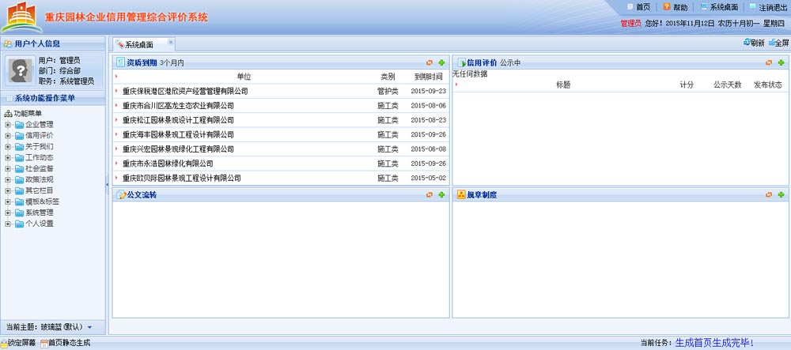Click the 刷新 refresh button at top right
Image resolution: width=791 pixels, height=350 pixels.
tap(754, 43)
